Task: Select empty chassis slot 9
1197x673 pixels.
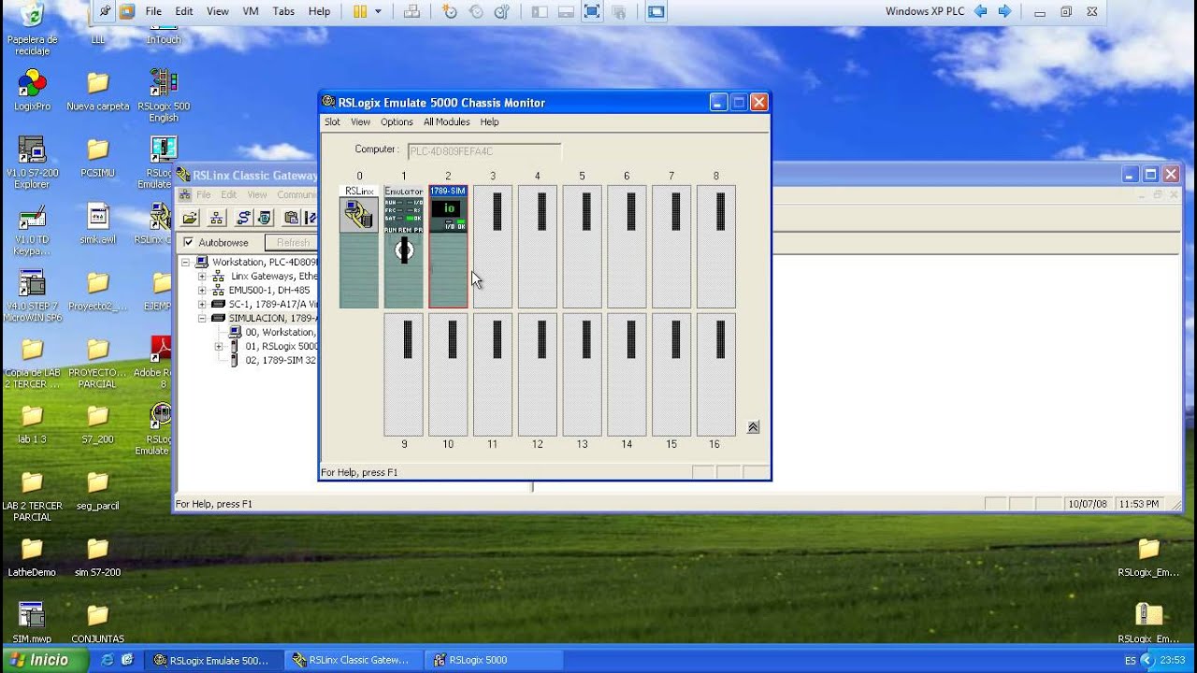Action: [x=404, y=375]
